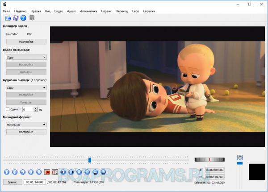Click Настройка under Аудио на выходе
This screenshot has height=192, width=268.
(26, 95)
